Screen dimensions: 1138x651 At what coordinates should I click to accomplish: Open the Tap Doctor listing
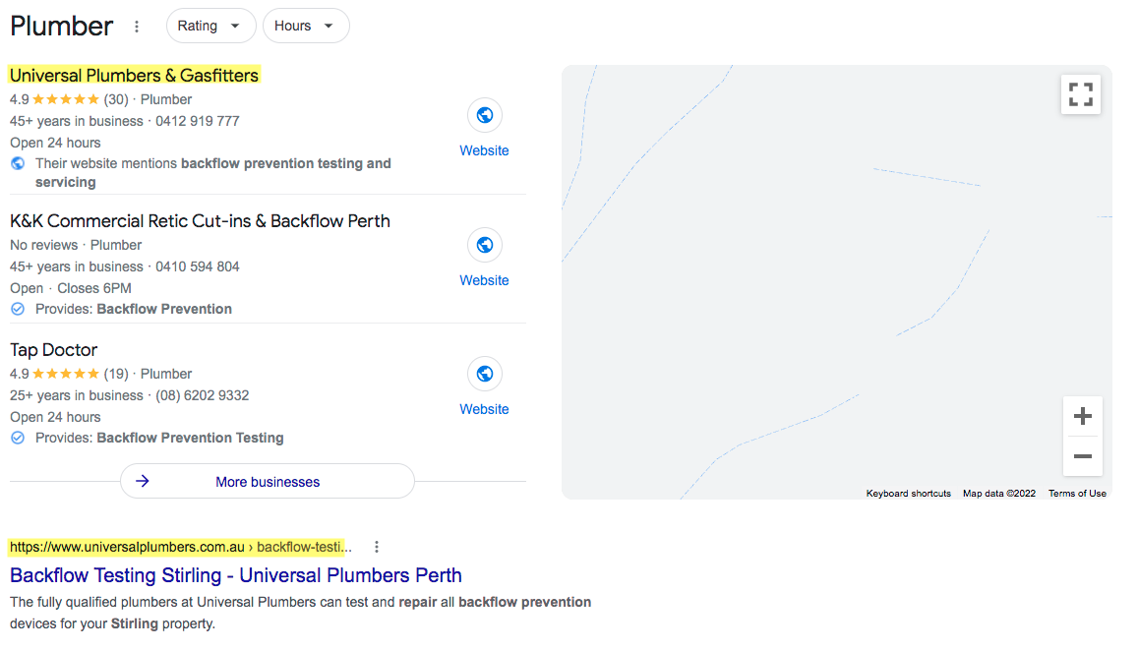(x=54, y=350)
